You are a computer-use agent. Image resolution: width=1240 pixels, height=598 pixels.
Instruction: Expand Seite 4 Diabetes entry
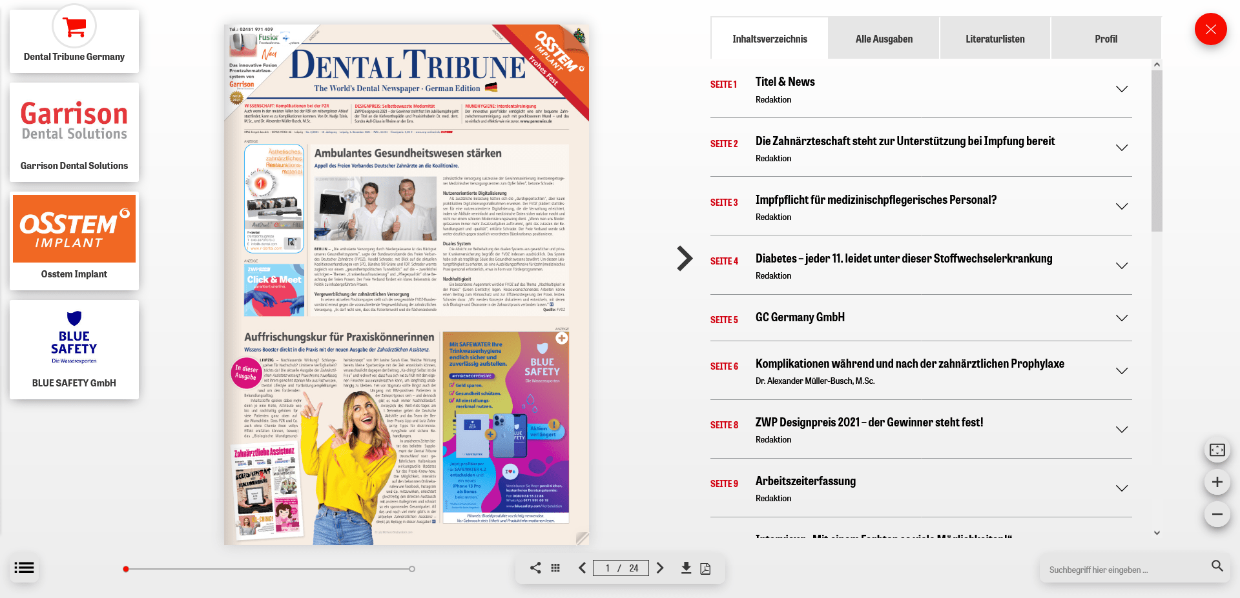(1122, 266)
